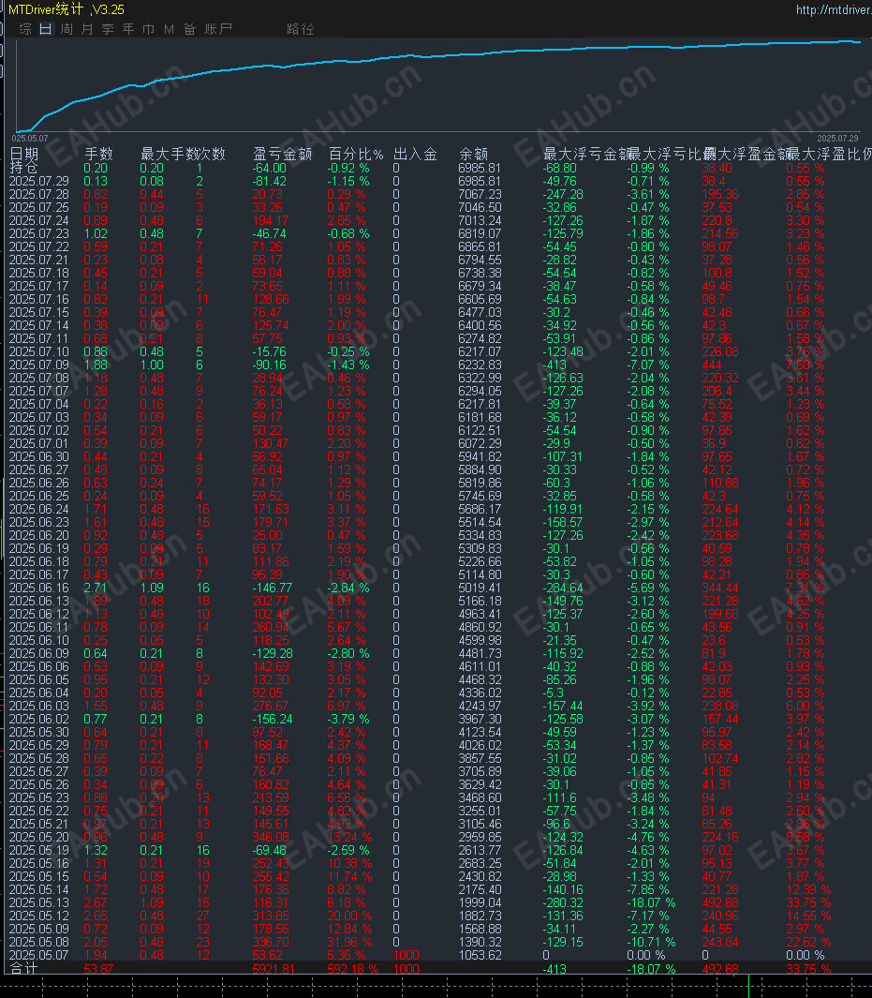
Task: Open the 月 monthly statistics tab
Action: coord(87,29)
